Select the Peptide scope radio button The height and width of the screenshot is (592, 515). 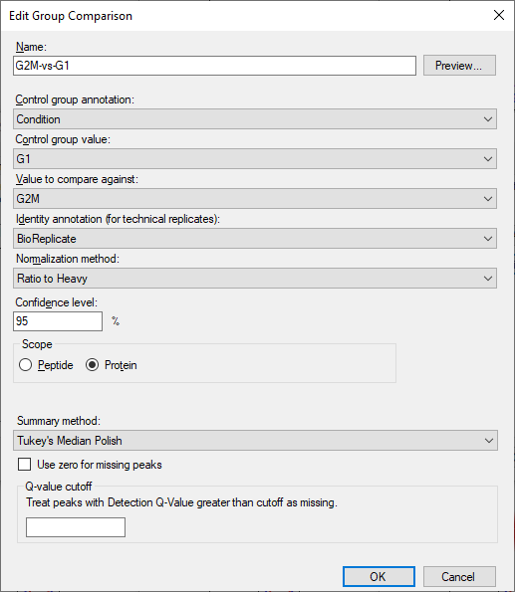(x=25, y=365)
